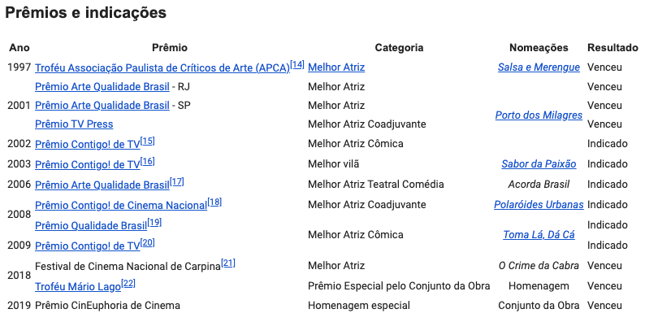Open the Prêmio Qualidade Brasil 2008 link
Viewport: 645px width, 322px height.
[x=91, y=226]
